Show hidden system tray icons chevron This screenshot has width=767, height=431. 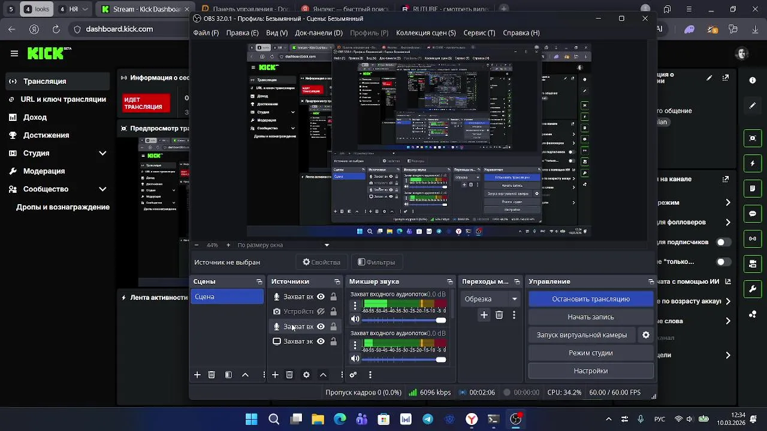click(x=609, y=419)
